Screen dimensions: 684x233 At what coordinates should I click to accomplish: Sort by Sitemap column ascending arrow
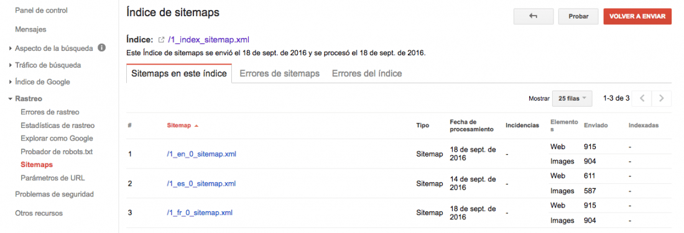196,126
